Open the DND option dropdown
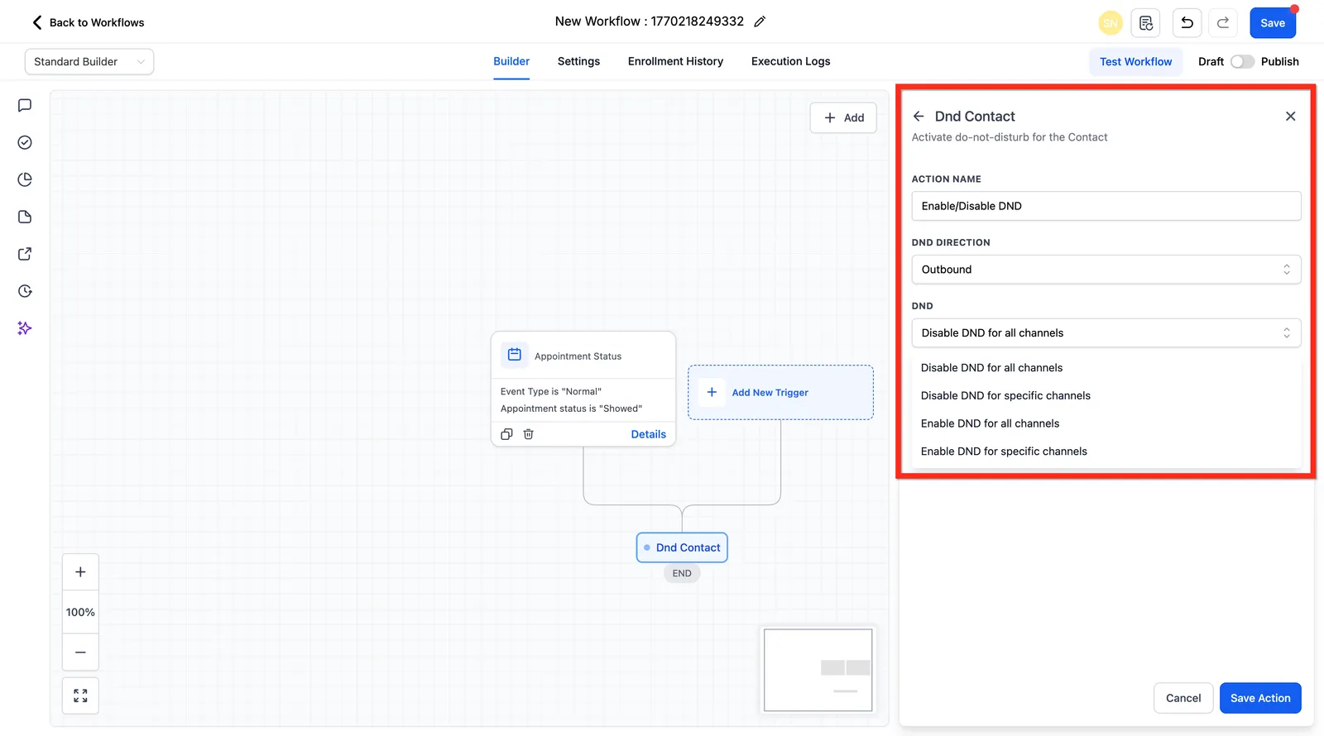1324x736 pixels. pyautogui.click(x=1106, y=333)
